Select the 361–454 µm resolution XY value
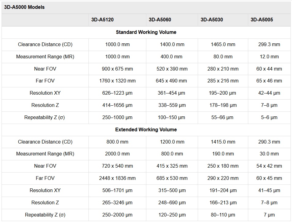The height and width of the screenshot is (222, 292). pyautogui.click(x=171, y=93)
